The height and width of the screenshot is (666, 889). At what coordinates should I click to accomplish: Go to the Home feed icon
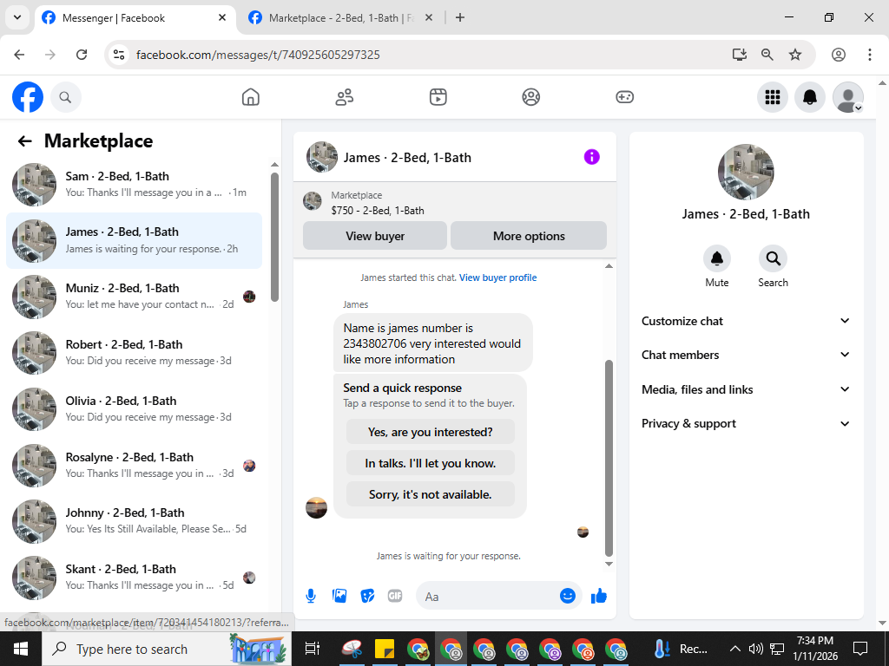tap(251, 97)
